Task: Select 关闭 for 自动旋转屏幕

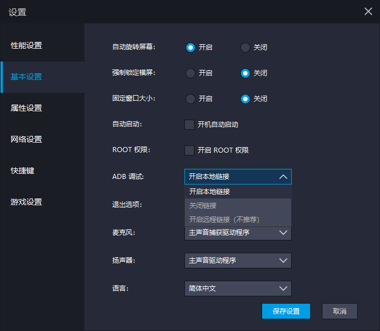Action: (x=245, y=48)
